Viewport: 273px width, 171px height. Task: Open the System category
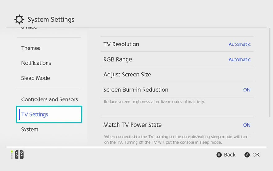(x=29, y=130)
